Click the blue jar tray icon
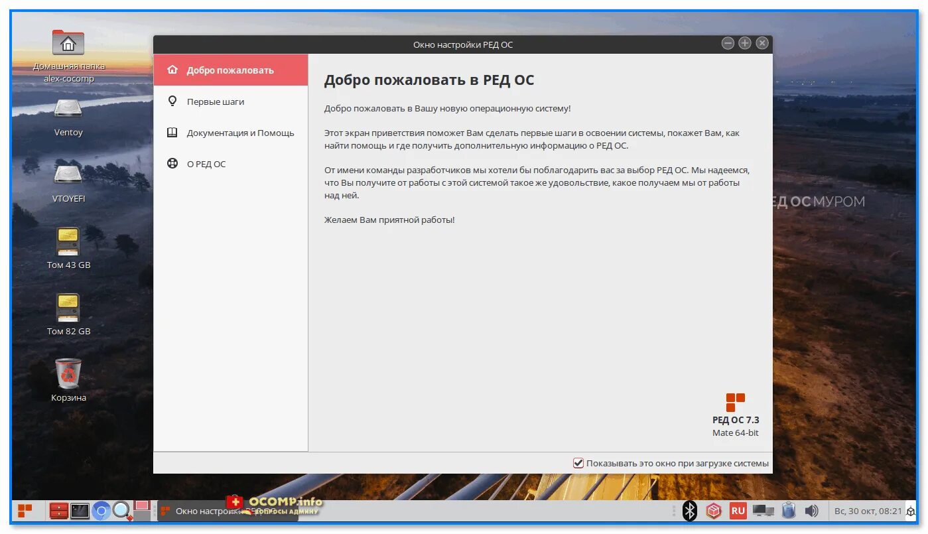Screen dimensions: 928x534 tap(788, 511)
